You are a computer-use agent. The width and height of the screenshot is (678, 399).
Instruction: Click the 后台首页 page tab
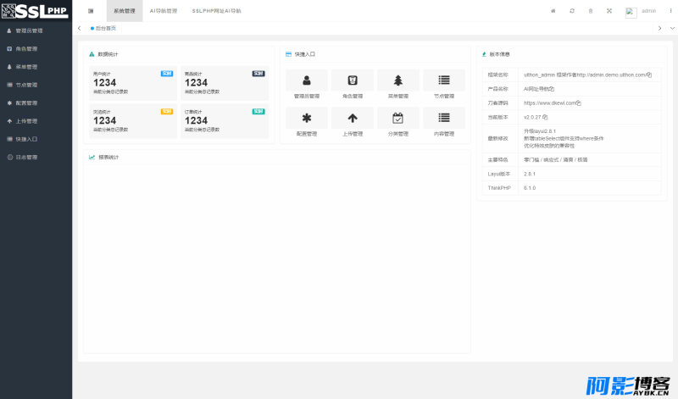(x=103, y=28)
